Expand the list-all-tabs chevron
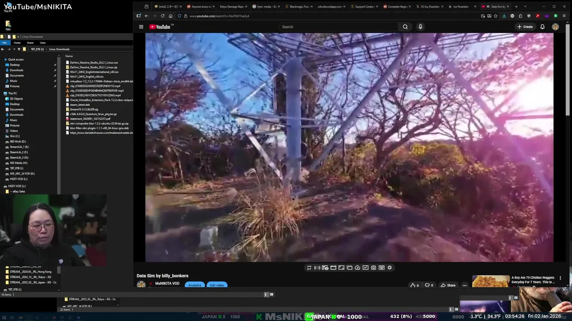The width and height of the screenshot is (572, 321). 525,7
